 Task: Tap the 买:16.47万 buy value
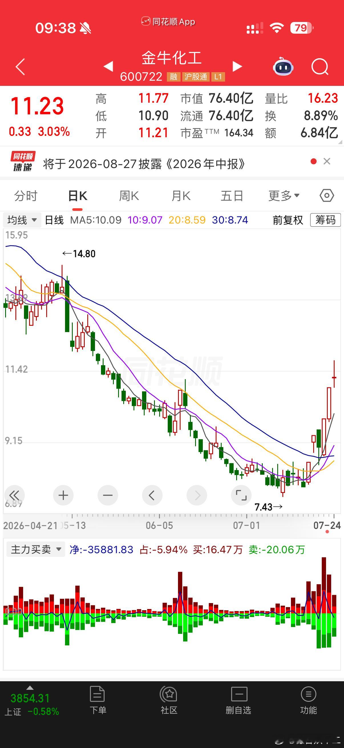click(x=218, y=549)
